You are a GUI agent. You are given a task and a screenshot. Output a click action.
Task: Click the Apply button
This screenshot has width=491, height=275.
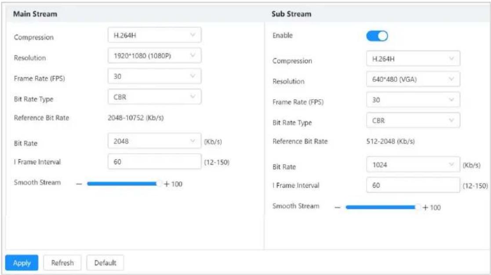point(22,263)
